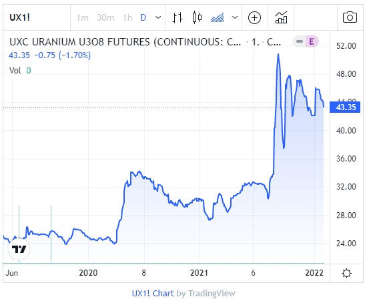Click the 2020 time axis label
The image size is (373, 303).
coord(88,273)
